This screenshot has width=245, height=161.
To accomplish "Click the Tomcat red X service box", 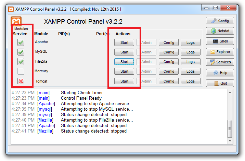I will pos(21,81).
